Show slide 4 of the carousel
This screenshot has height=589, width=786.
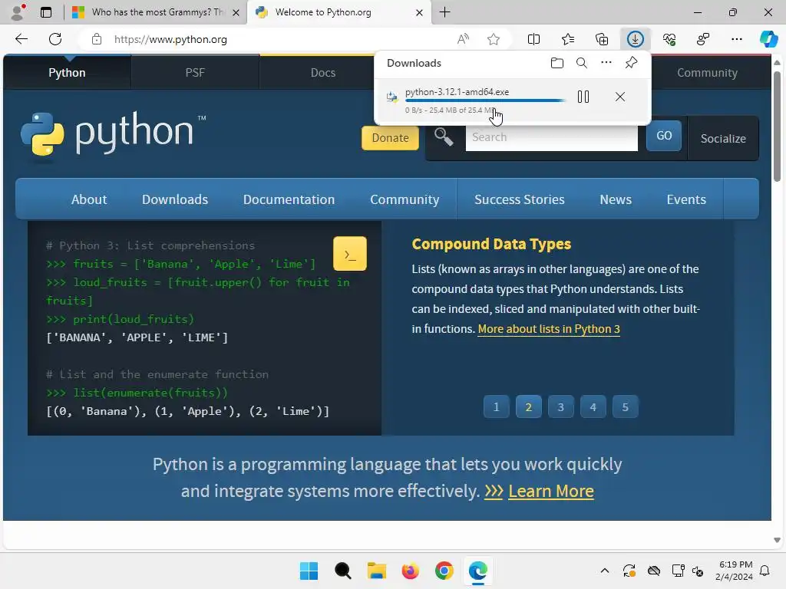tap(593, 406)
